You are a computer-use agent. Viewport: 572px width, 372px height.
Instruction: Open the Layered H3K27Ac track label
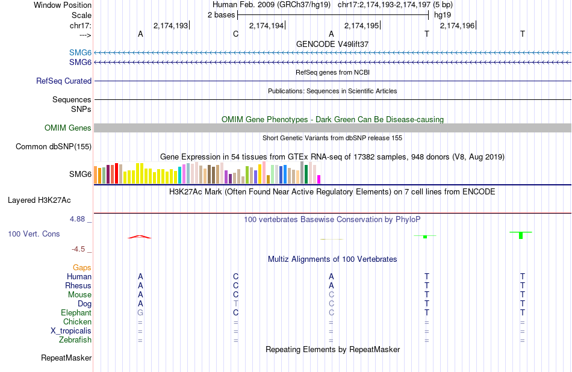point(39,200)
